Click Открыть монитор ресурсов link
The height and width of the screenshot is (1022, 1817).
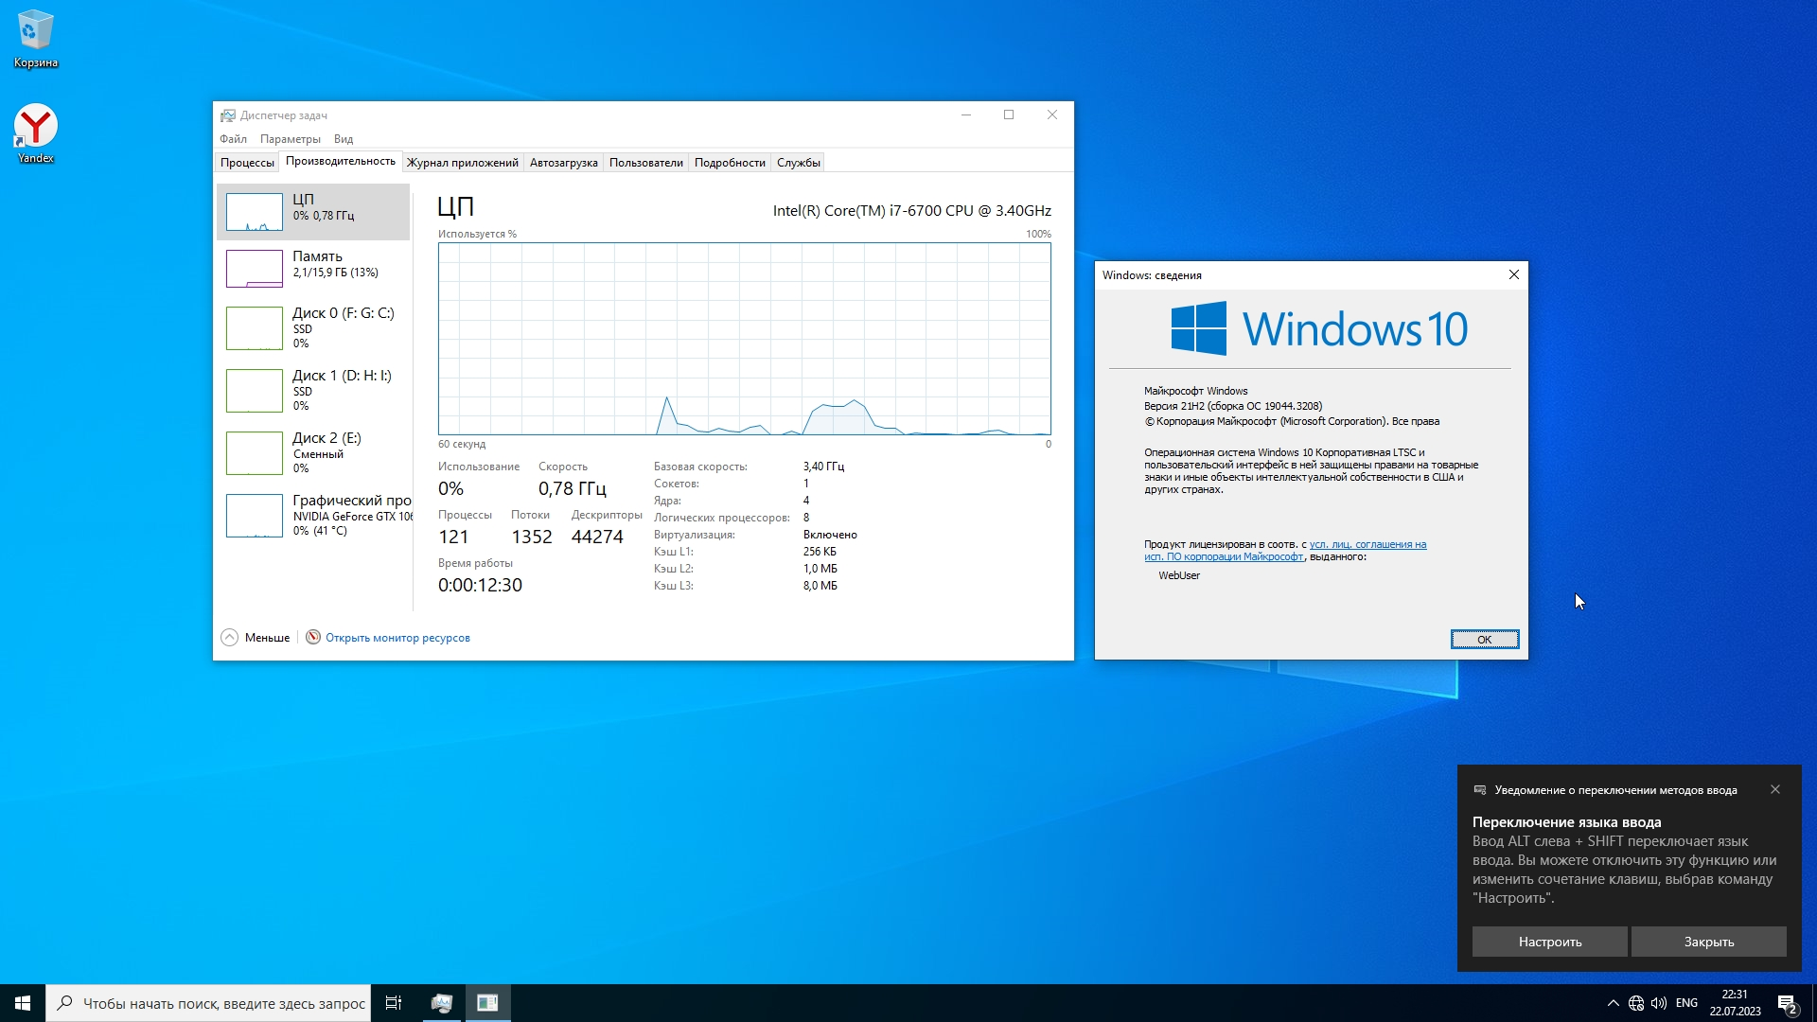pos(397,638)
